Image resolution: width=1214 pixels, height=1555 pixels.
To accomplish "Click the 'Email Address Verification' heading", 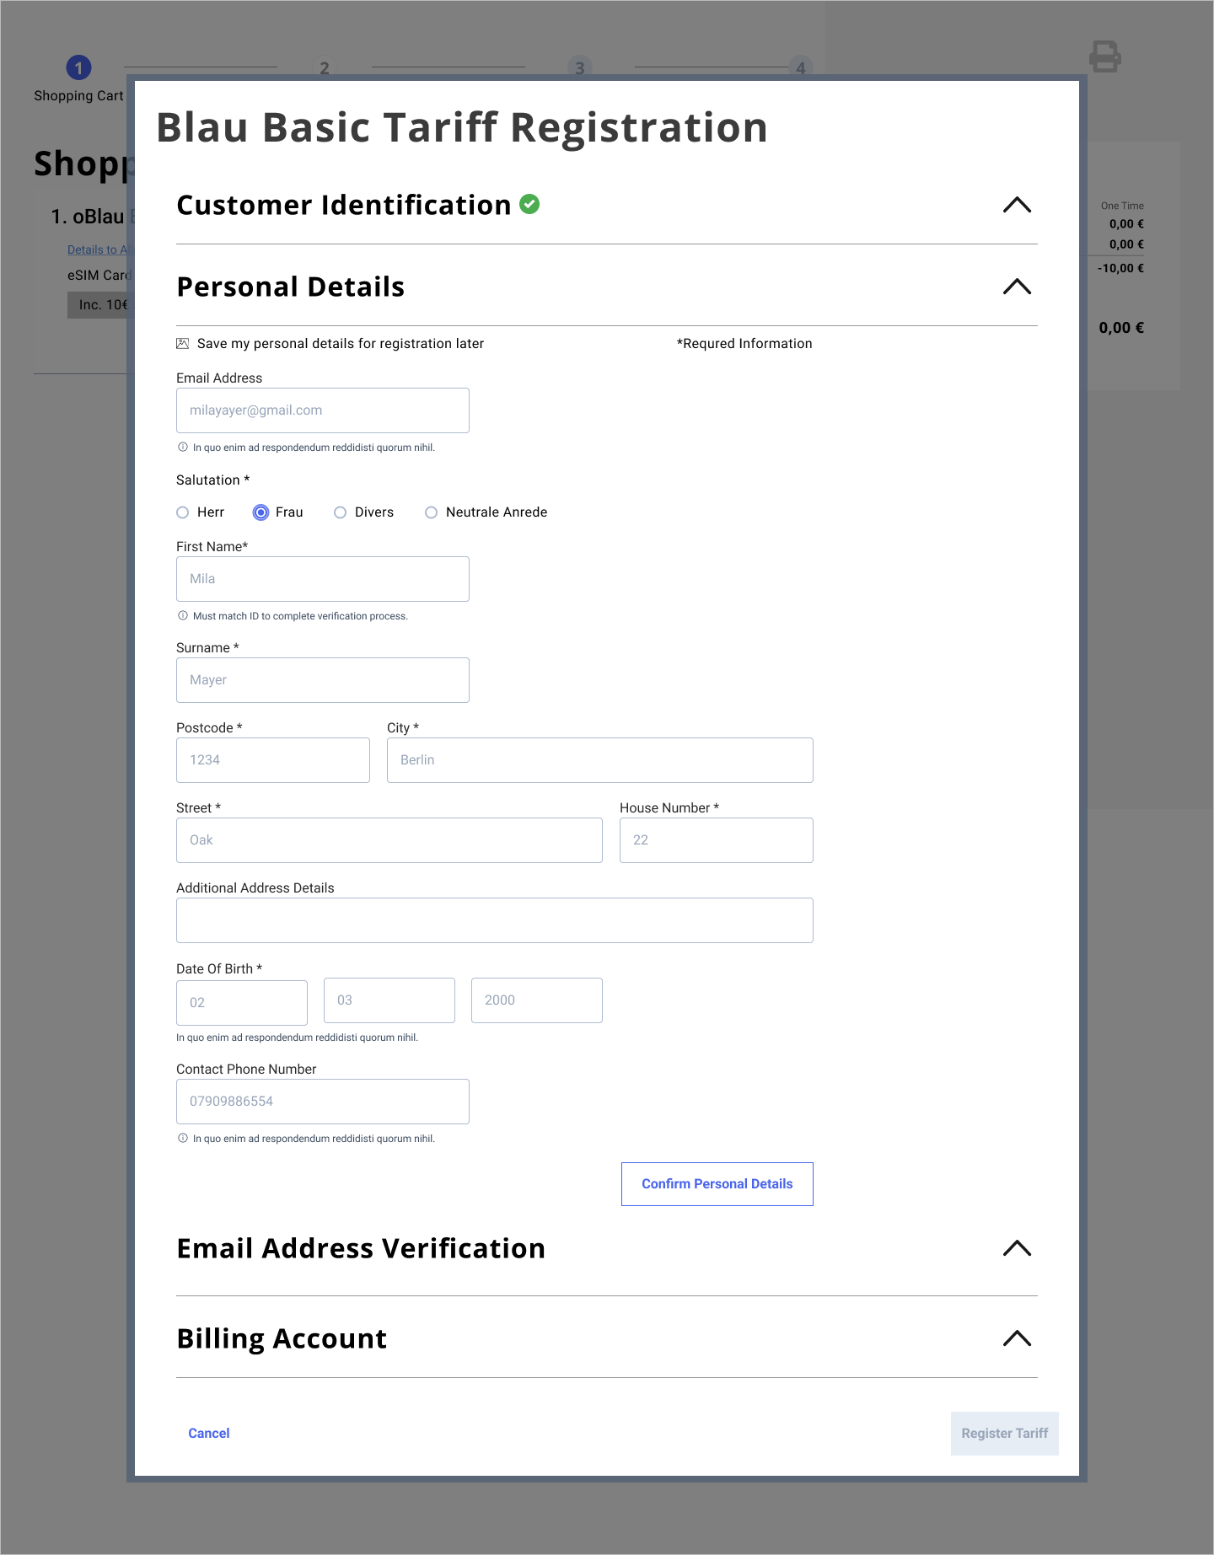I will click(x=361, y=1248).
